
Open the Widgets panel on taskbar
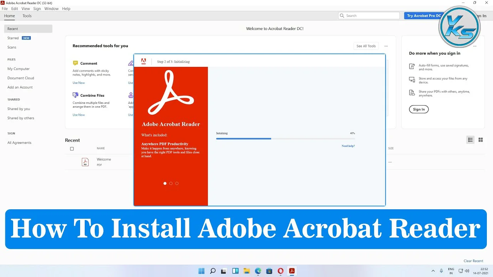point(235,271)
